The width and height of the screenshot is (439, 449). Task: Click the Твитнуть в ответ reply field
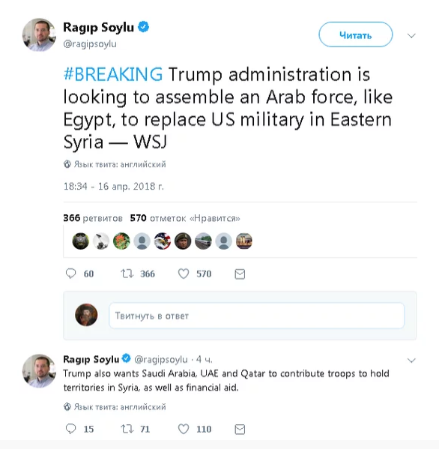click(256, 316)
